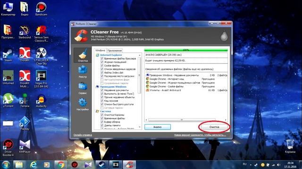Select the Steam desktop shortcut
This screenshot has width=302, height=169.
[x=8, y=55]
